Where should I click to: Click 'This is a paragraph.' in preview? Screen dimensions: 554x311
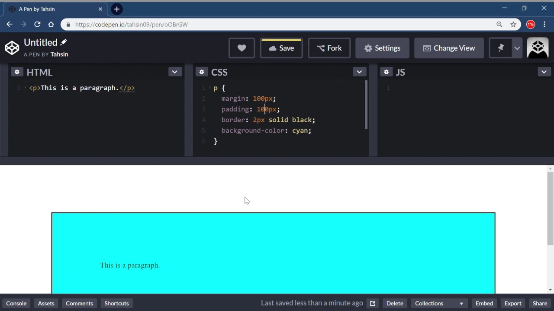[x=130, y=265]
